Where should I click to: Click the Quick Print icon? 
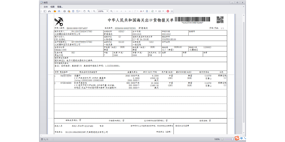click(69, 11)
